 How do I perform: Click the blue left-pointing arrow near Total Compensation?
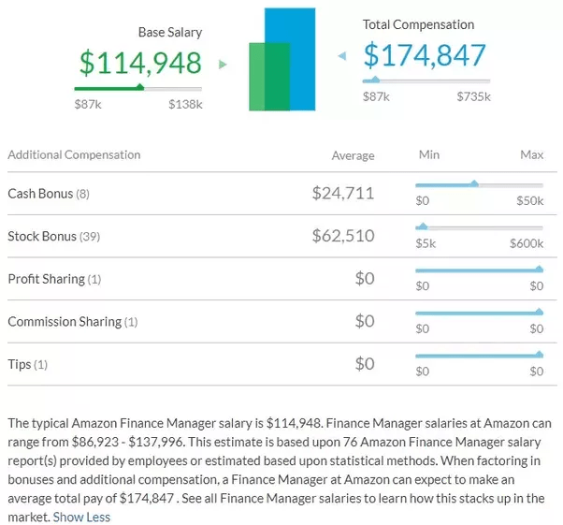point(341,56)
